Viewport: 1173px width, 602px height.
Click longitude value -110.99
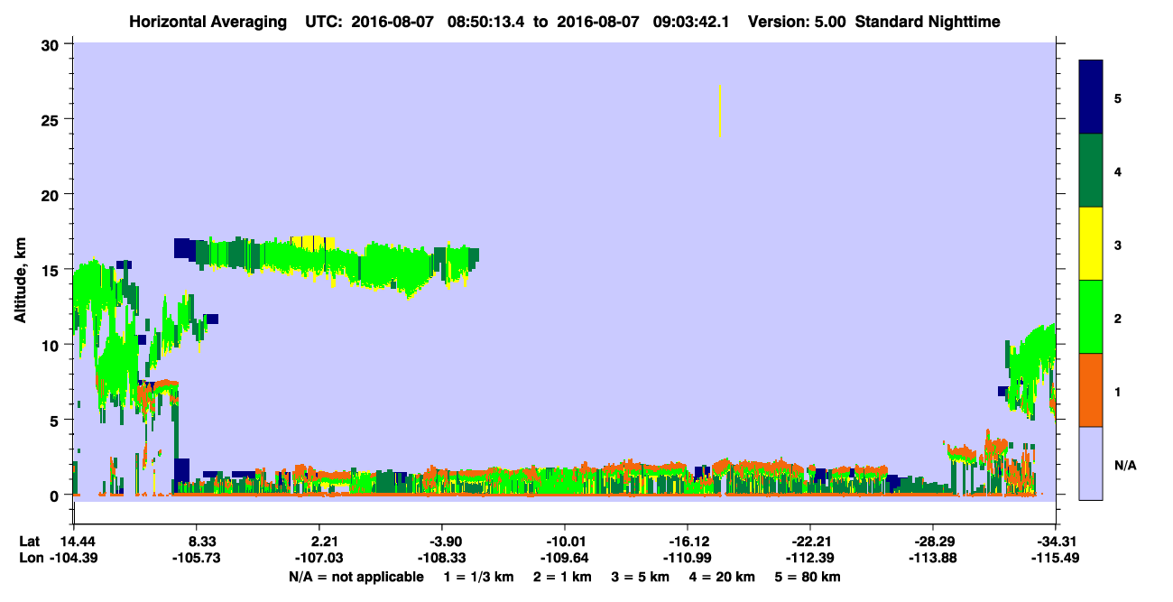(688, 559)
